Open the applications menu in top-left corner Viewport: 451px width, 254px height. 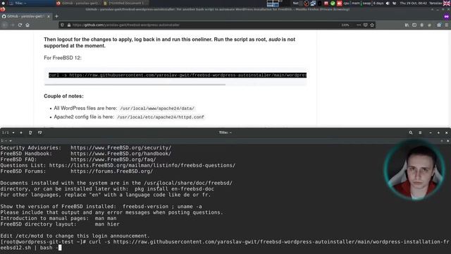[3, 3]
